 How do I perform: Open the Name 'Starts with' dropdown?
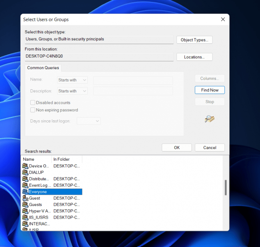click(x=72, y=80)
